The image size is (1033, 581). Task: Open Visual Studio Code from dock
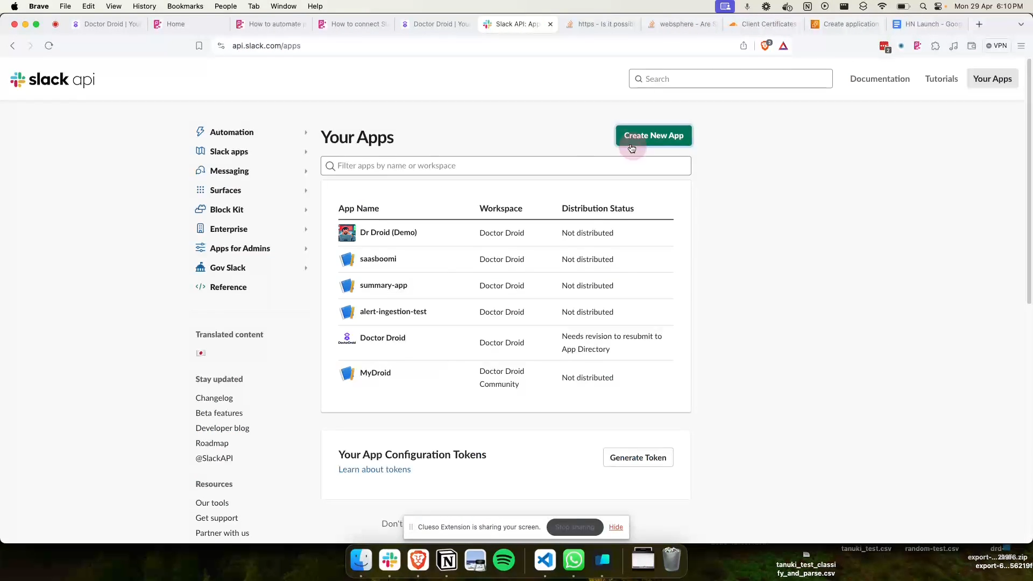pos(545,561)
